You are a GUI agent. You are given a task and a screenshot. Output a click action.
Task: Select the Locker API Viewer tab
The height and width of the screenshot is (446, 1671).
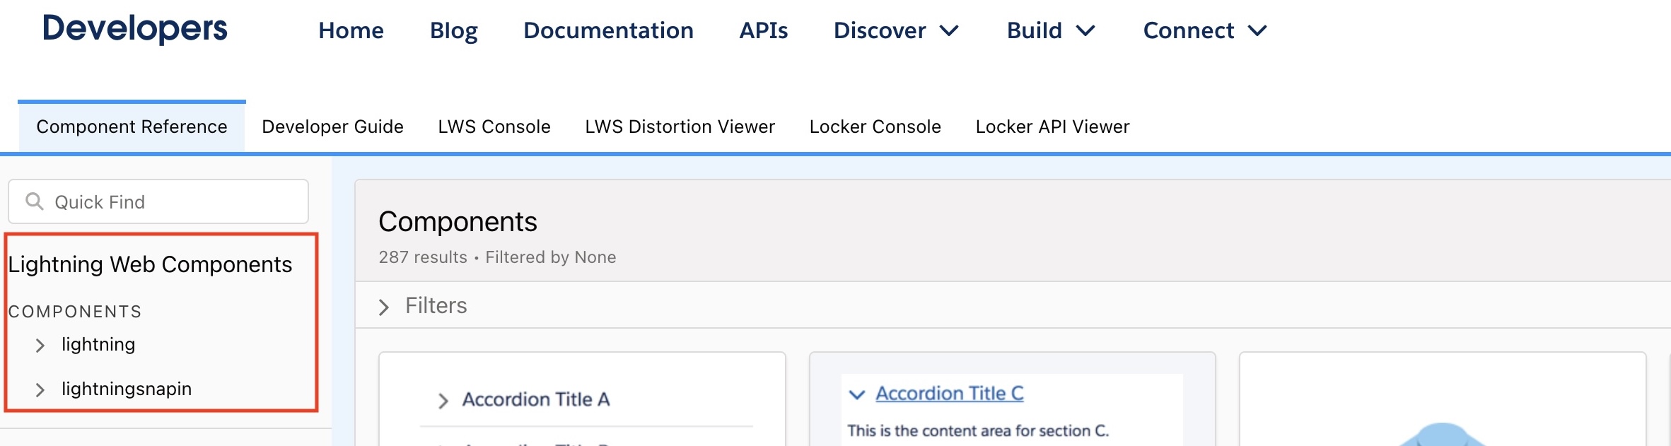coord(1052,127)
